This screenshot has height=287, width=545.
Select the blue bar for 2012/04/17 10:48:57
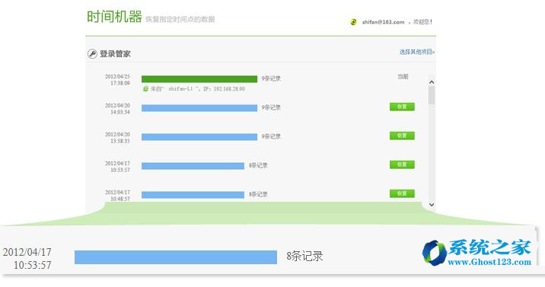pos(193,195)
